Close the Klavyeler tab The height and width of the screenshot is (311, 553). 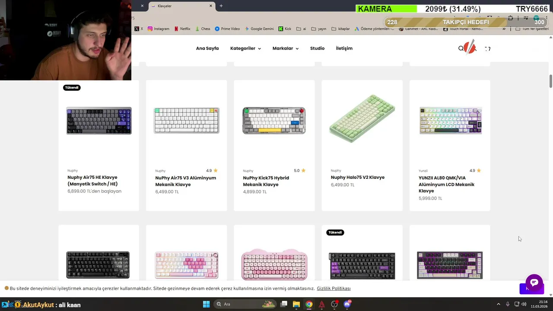tap(211, 6)
